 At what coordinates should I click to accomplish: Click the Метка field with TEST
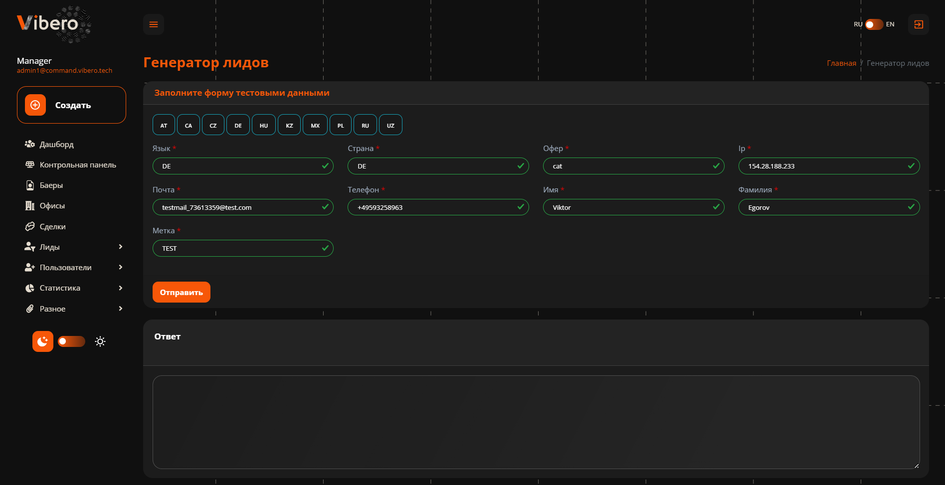pyautogui.click(x=243, y=248)
